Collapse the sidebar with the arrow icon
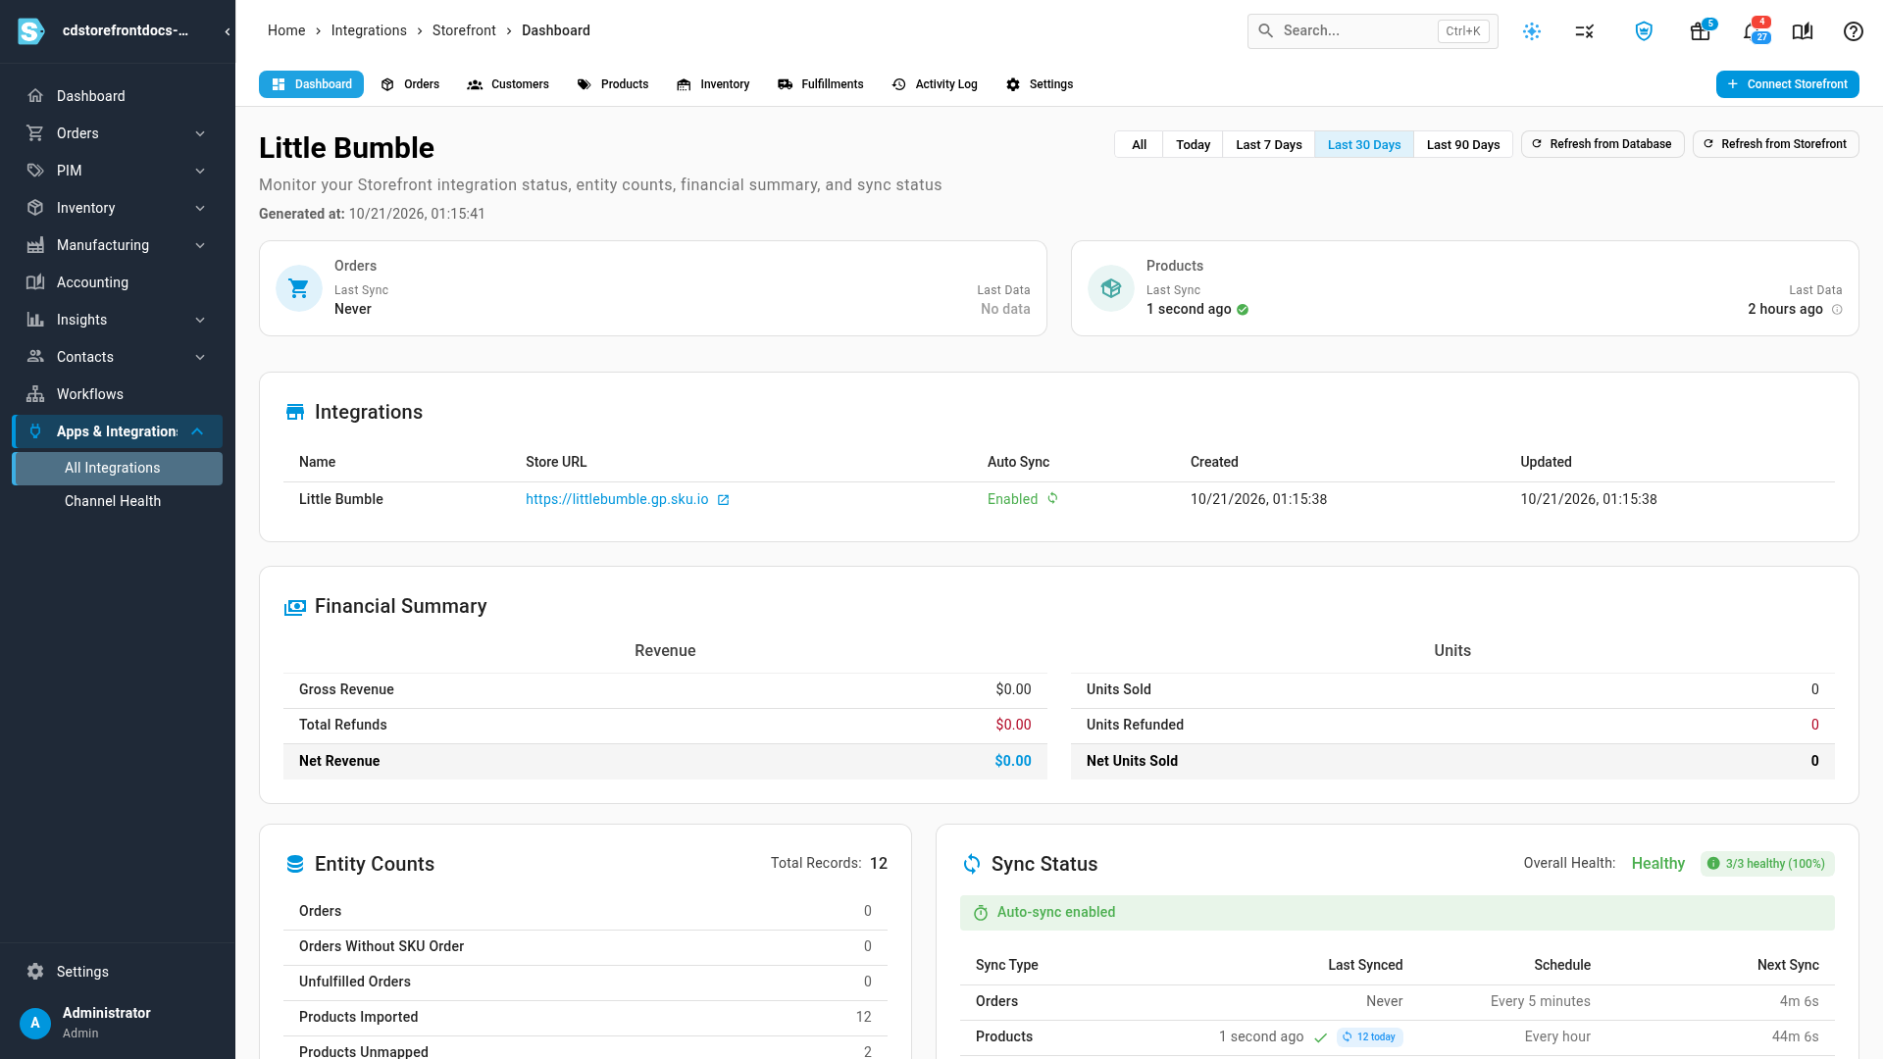Screen dimensions: 1883x1059 [x=228, y=31]
